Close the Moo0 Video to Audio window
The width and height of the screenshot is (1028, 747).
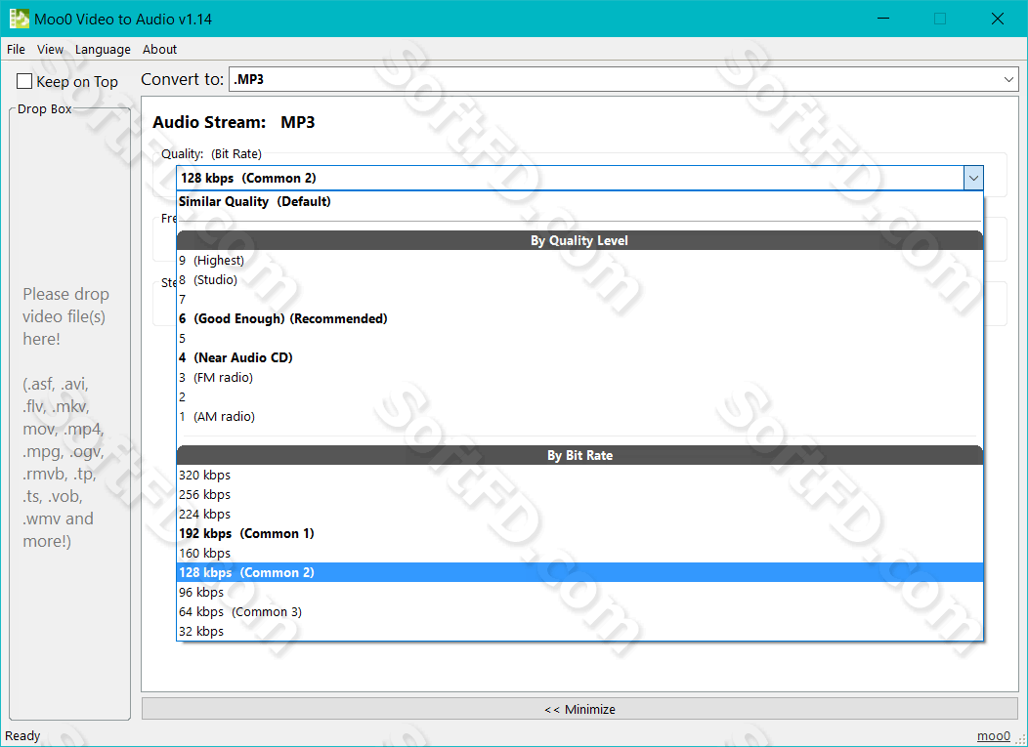point(997,19)
